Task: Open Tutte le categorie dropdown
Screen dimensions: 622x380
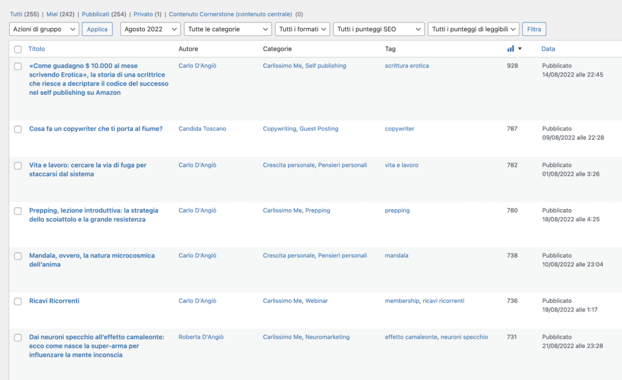Action: (227, 29)
